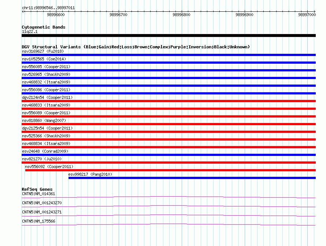Click the DGV Structural Variants track title
Screen dimensions: 326x246
136,47
